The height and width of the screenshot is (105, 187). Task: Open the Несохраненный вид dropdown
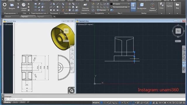point(120,7)
